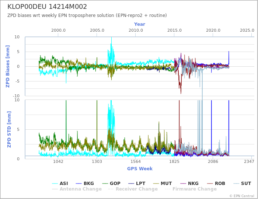Click the cyan ASI bias spike near 2007
This screenshot has height=199, width=258.
click(x=111, y=49)
